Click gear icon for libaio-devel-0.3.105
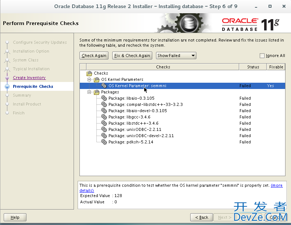The height and width of the screenshot is (225, 291). point(104,111)
